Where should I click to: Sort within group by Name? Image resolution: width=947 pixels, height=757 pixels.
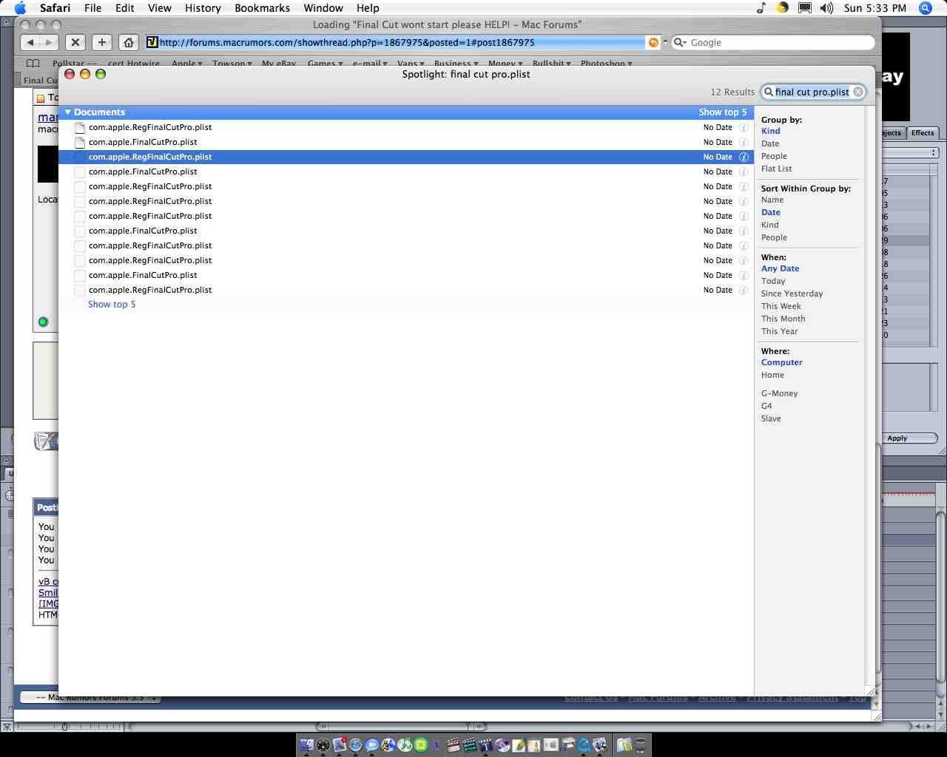(772, 200)
